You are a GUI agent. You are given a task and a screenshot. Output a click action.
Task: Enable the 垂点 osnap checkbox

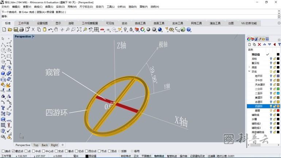[66, 151]
